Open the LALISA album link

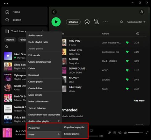coord(106,80)
